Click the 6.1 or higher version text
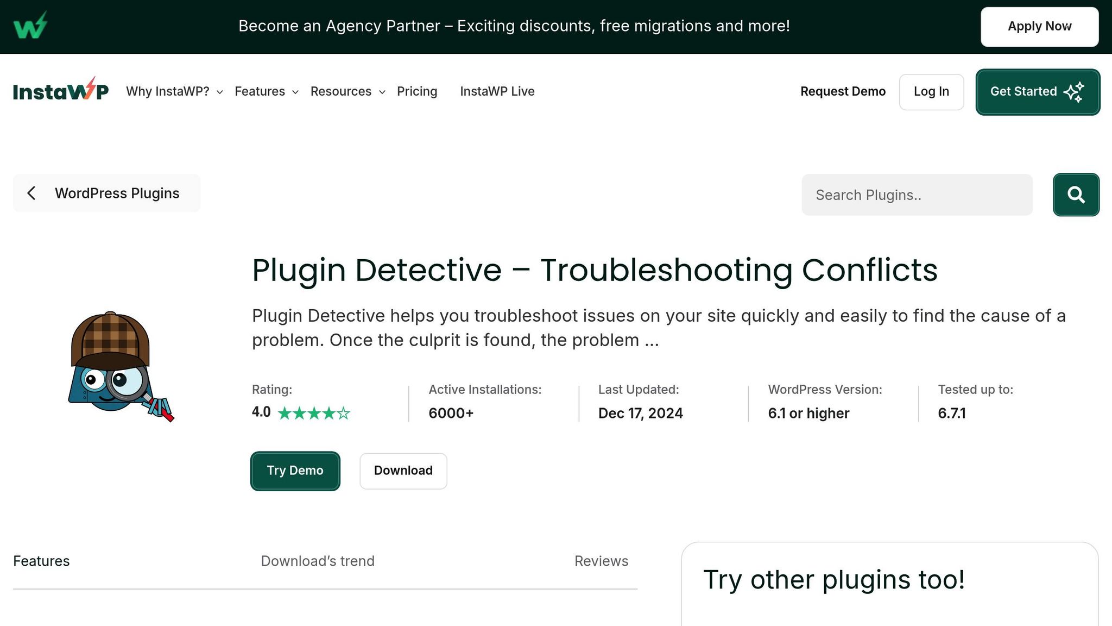 point(808,413)
